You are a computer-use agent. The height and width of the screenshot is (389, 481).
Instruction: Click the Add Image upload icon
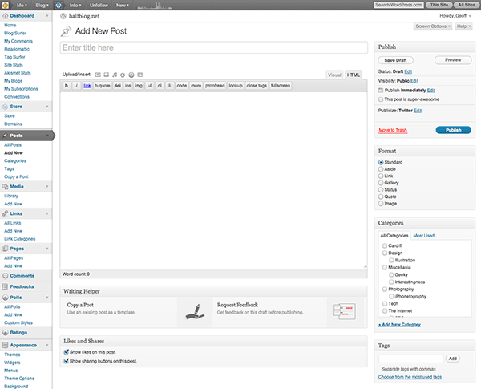99,75
